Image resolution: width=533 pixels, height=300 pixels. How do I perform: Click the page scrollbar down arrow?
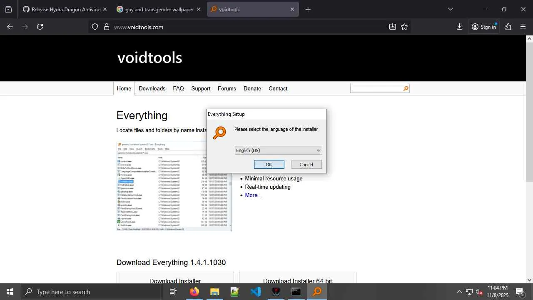(529, 280)
